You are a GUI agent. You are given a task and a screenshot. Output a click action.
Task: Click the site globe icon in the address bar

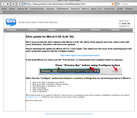(x=25, y=4)
